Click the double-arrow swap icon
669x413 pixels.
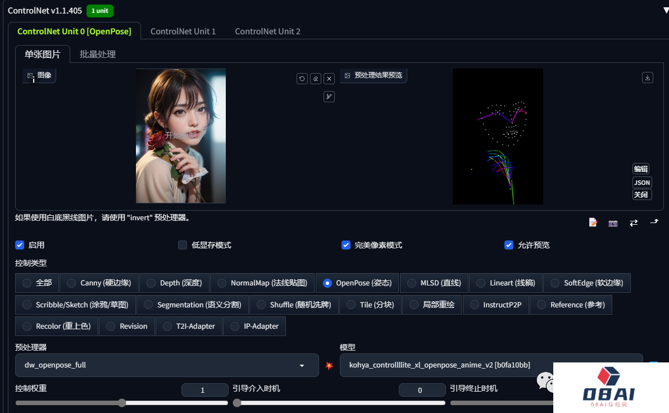point(634,223)
